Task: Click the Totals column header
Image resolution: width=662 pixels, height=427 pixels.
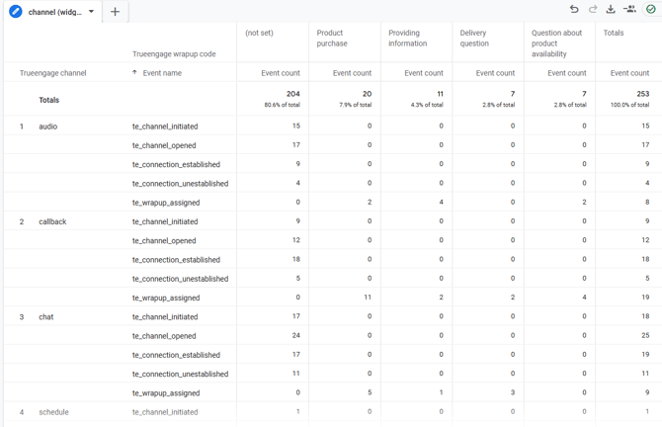Action: click(x=614, y=33)
